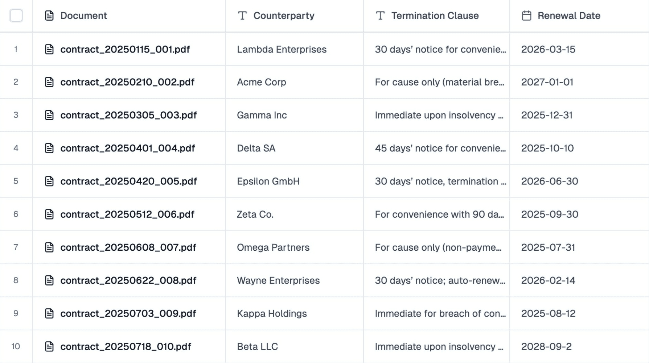Select row number 5
The height and width of the screenshot is (363, 649).
pyautogui.click(x=16, y=181)
